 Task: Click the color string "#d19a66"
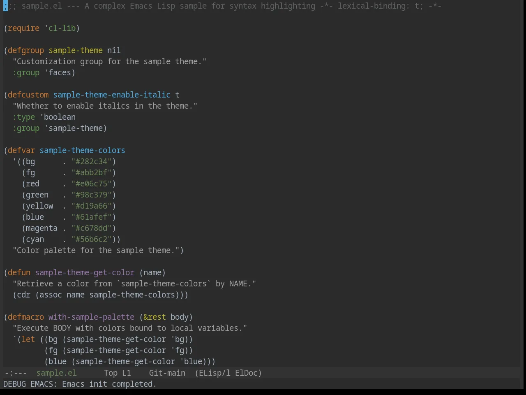(92, 206)
